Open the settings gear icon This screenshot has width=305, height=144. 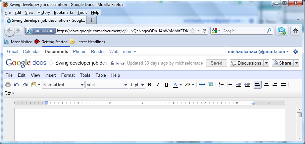(295, 51)
